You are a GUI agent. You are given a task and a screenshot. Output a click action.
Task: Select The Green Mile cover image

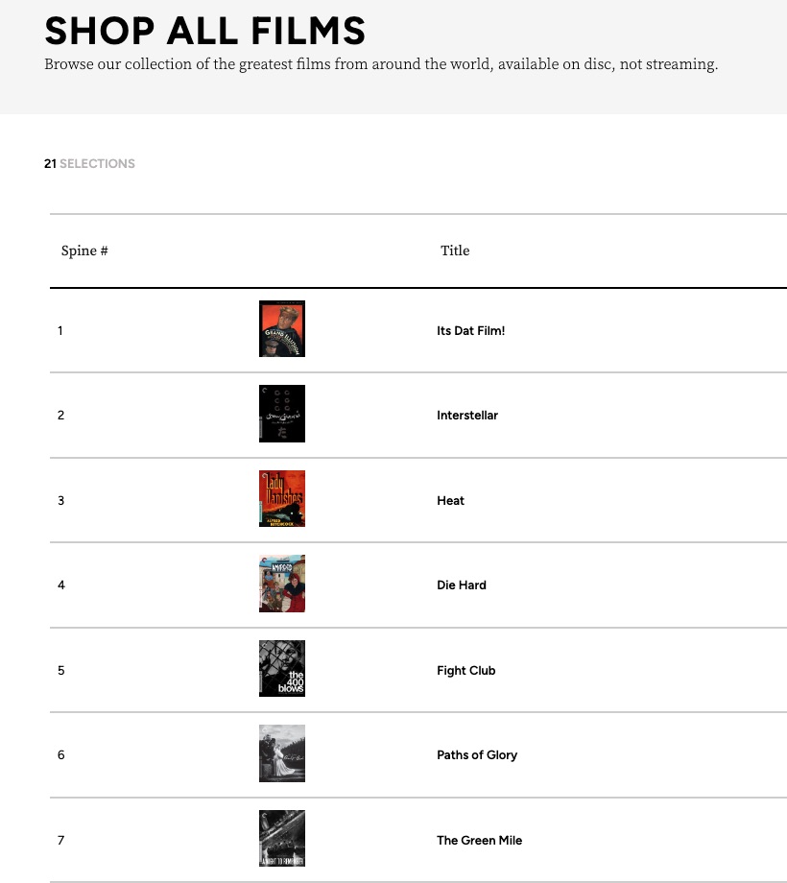282,839
